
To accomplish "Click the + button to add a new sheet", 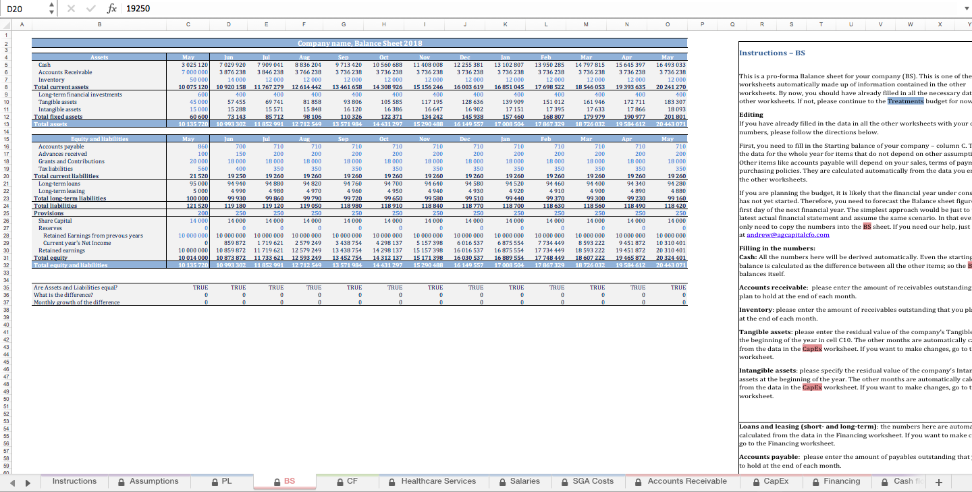I will [x=939, y=482].
